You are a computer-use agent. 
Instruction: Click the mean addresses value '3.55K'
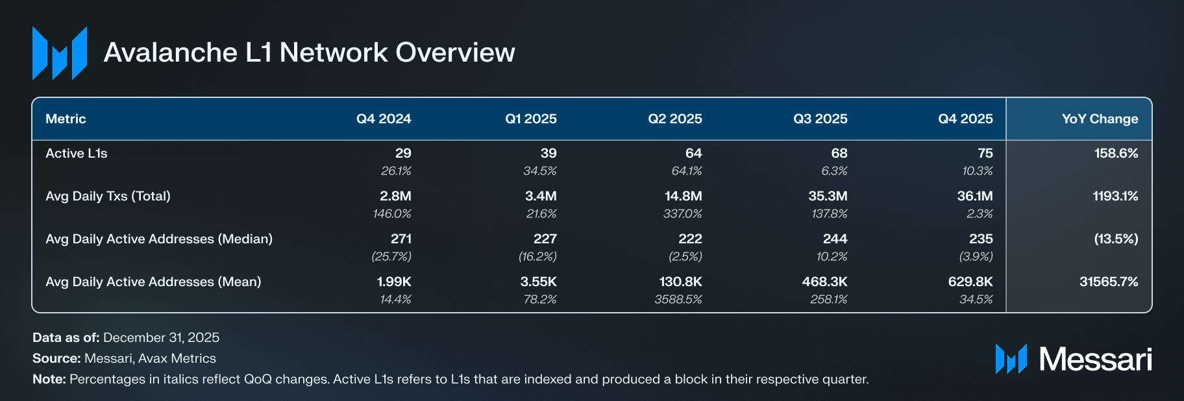point(539,282)
